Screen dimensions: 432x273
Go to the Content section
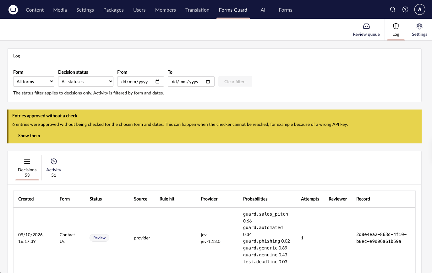pos(35,10)
